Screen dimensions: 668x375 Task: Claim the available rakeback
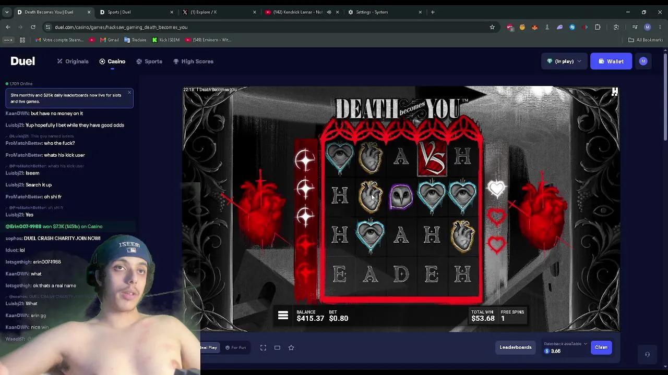coord(601,347)
